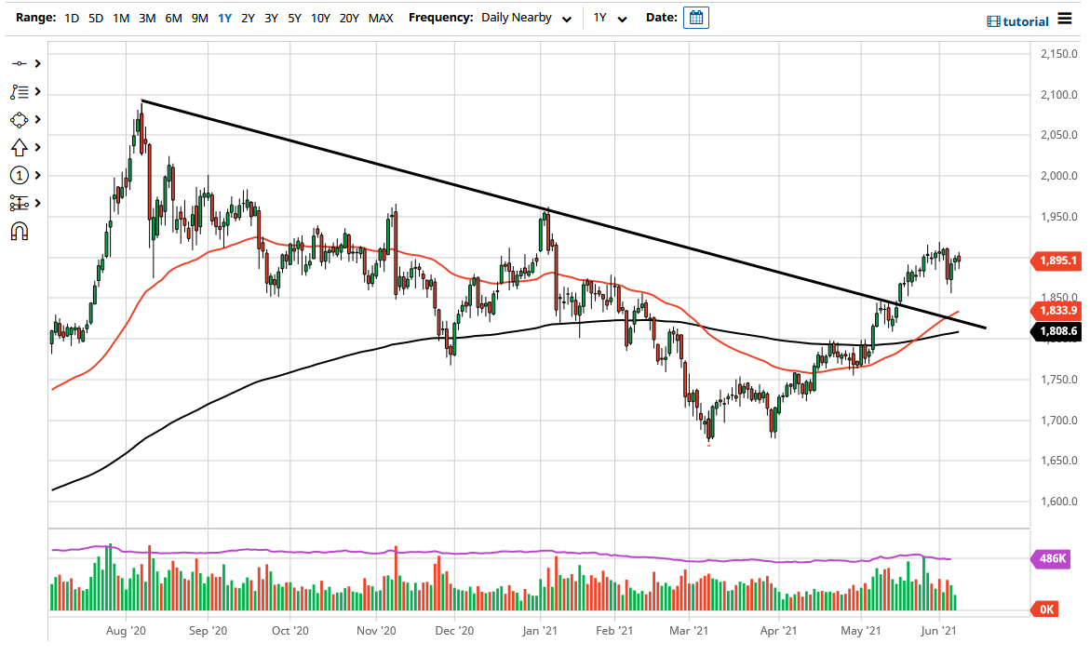Click the 1,600.0 price axis label

coord(1058,502)
